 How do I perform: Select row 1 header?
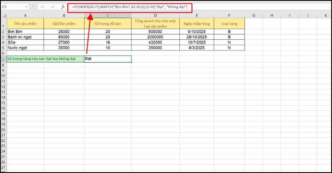click(x=3, y=24)
